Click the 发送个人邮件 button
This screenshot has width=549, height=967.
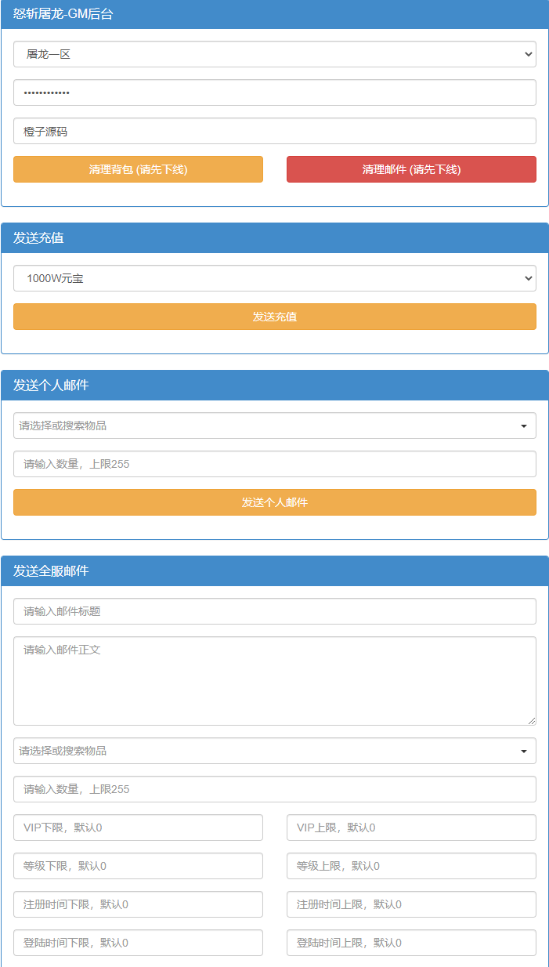pyautogui.click(x=274, y=502)
